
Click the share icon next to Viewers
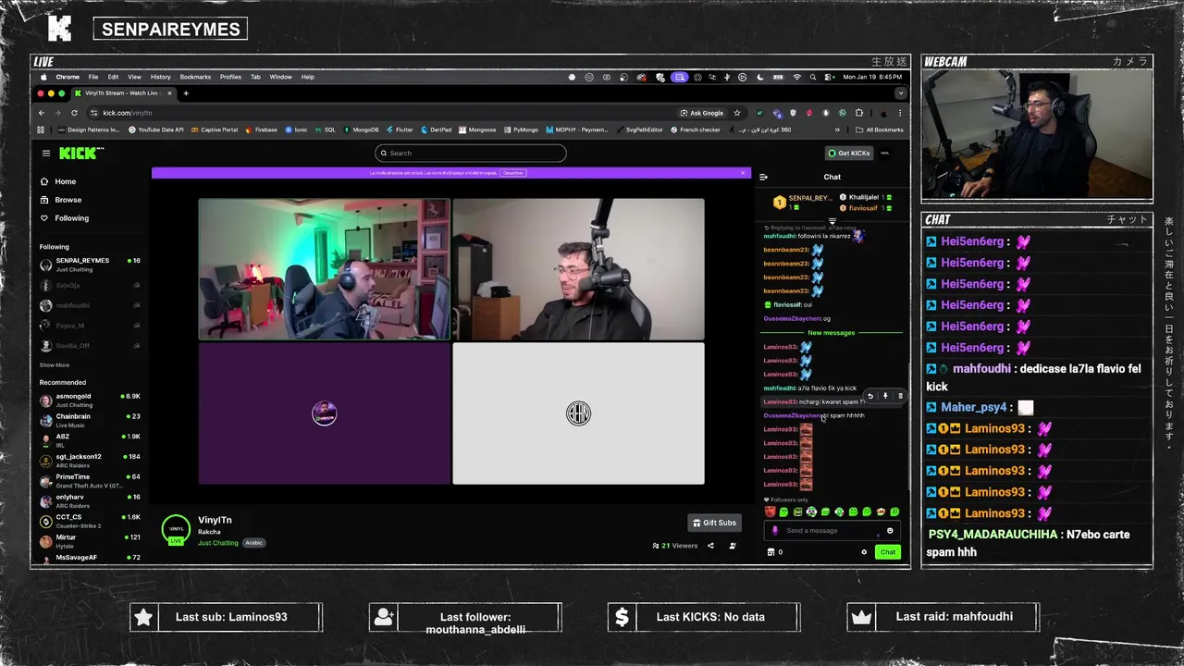pyautogui.click(x=710, y=546)
